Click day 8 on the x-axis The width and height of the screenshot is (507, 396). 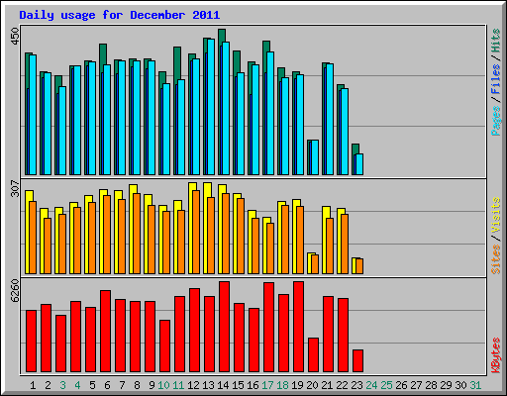[137, 385]
